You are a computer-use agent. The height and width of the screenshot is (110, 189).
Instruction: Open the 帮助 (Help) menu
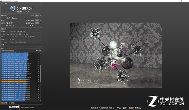point(6,3)
